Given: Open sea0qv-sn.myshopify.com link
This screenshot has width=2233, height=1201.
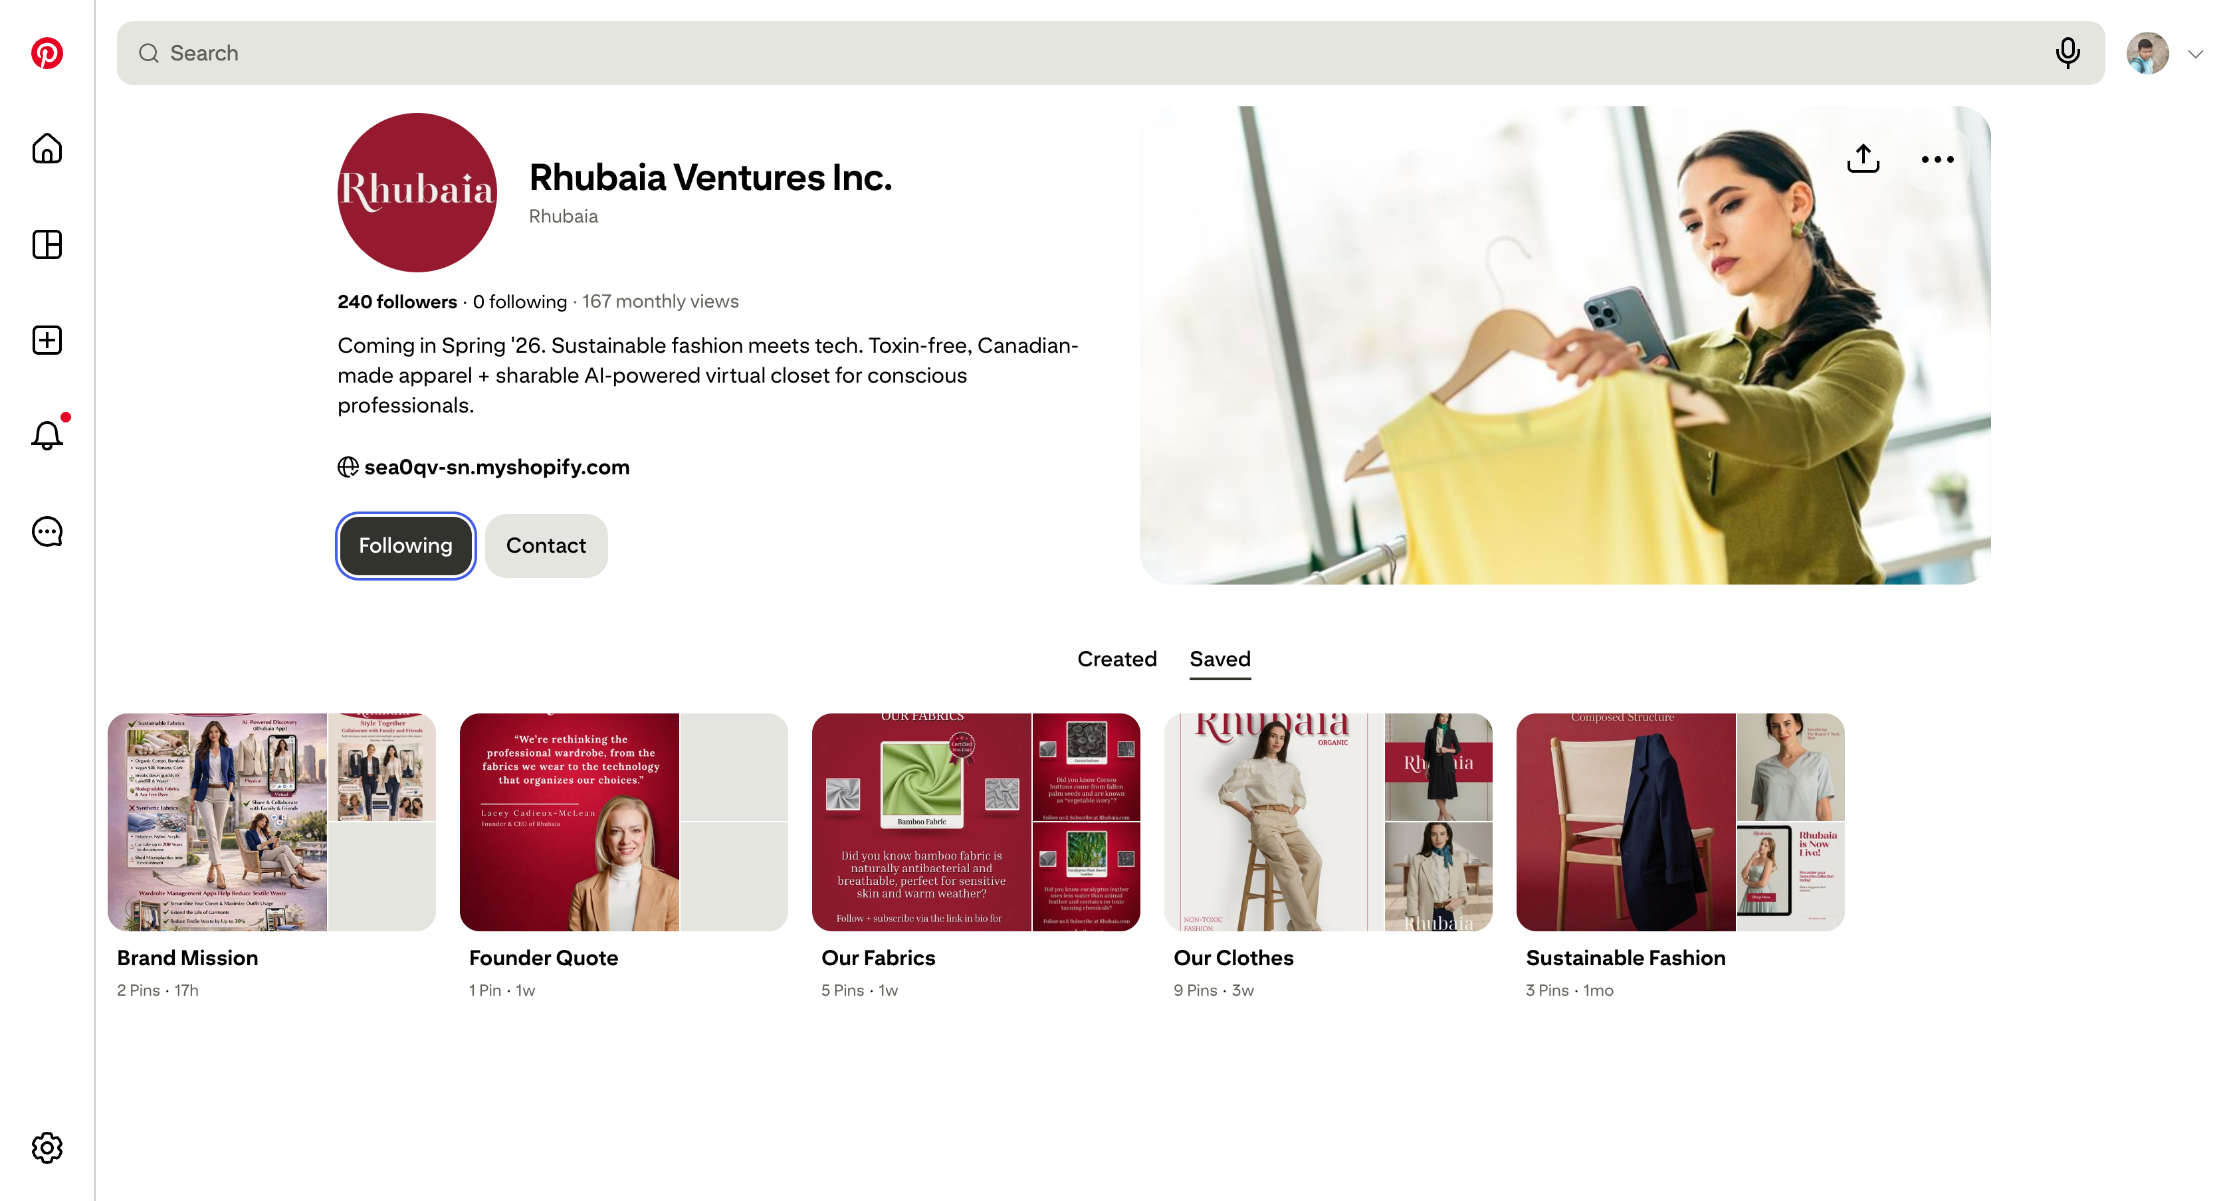Looking at the screenshot, I should 496,467.
